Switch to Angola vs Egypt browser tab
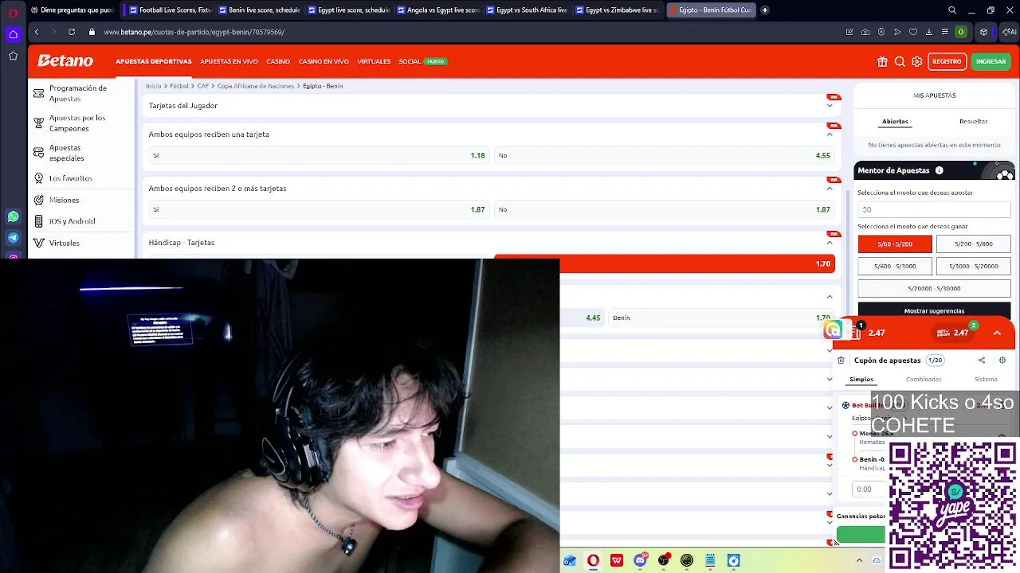 pos(438,10)
